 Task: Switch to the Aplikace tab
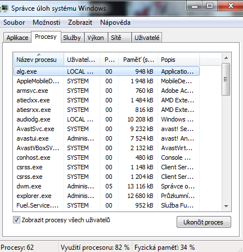tap(17, 38)
